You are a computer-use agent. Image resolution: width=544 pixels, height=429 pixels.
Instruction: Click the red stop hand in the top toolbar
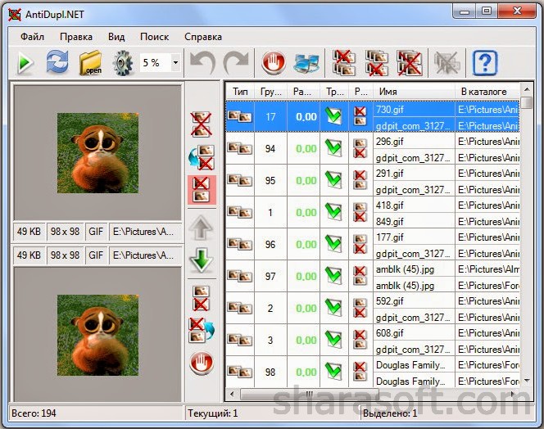click(x=274, y=63)
